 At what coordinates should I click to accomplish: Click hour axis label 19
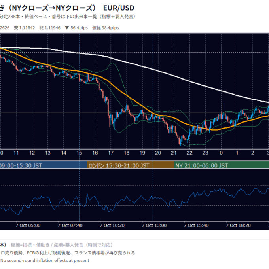tap(142, 153)
